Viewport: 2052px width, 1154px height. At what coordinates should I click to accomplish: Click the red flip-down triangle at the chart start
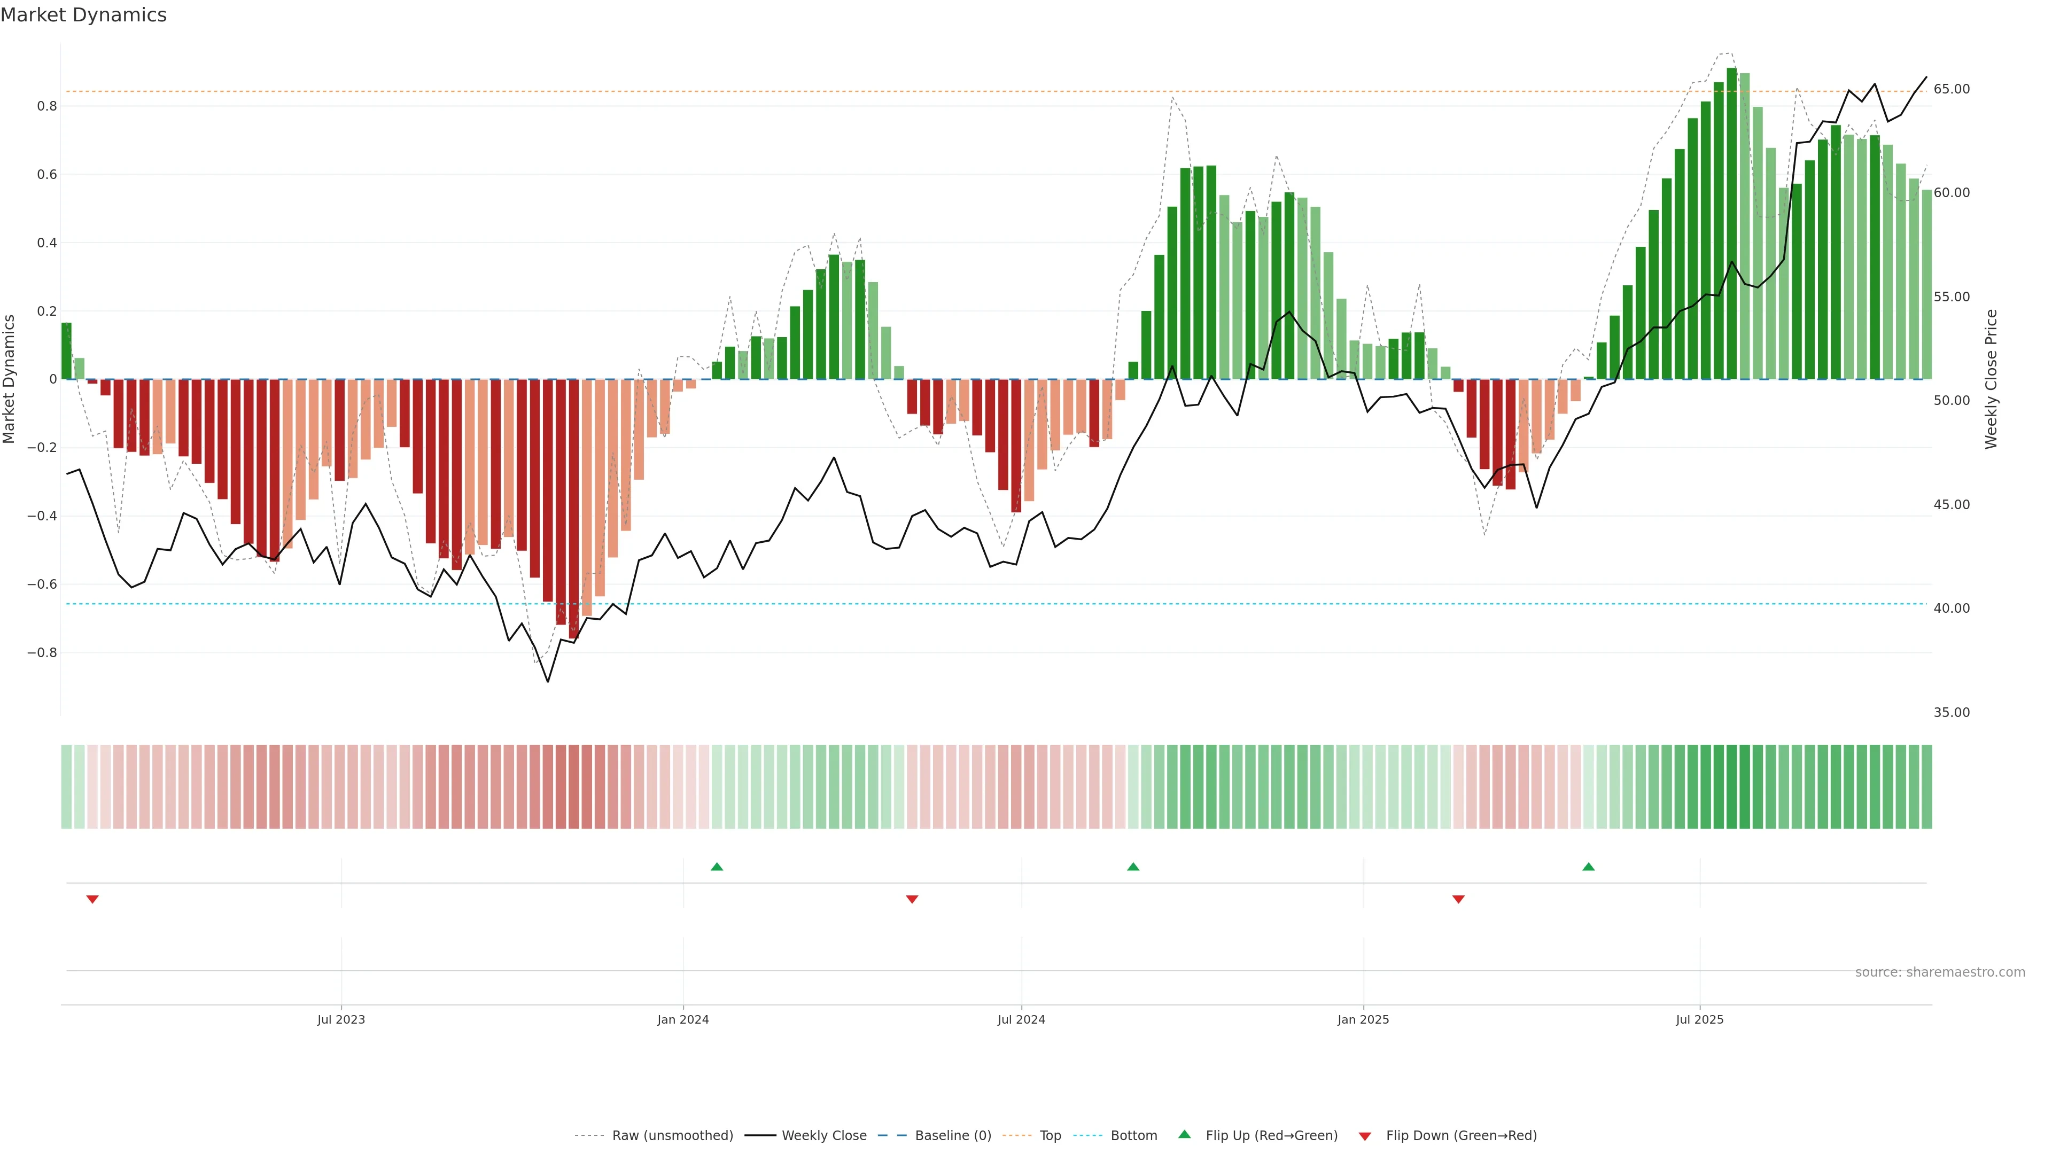pyautogui.click(x=92, y=899)
